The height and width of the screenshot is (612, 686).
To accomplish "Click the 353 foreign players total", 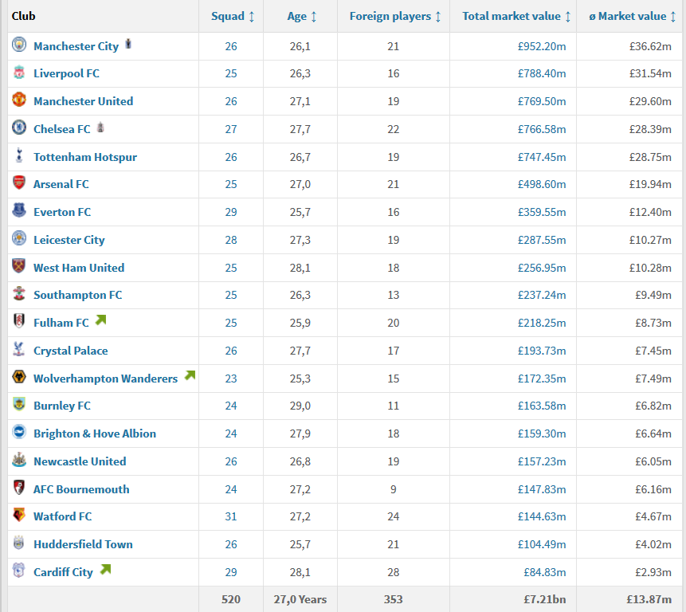I will click(394, 599).
